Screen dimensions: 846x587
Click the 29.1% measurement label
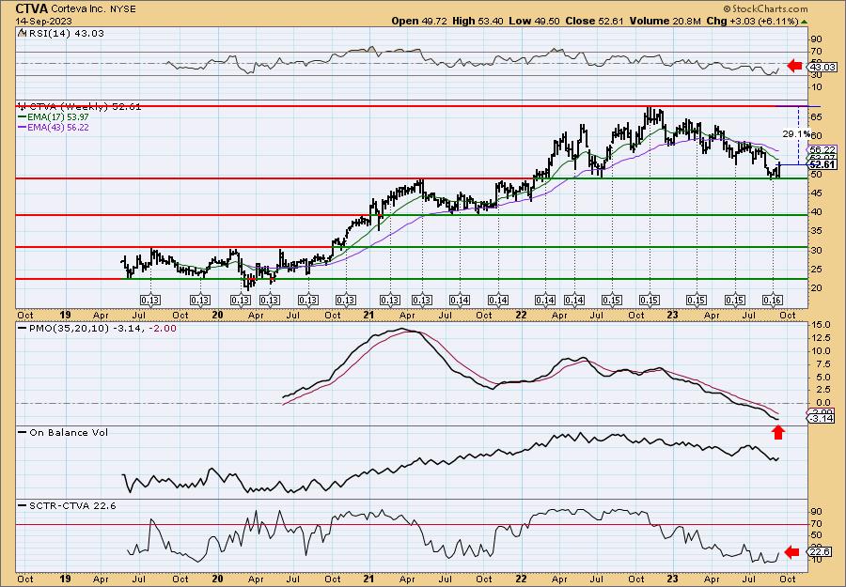[x=796, y=133]
